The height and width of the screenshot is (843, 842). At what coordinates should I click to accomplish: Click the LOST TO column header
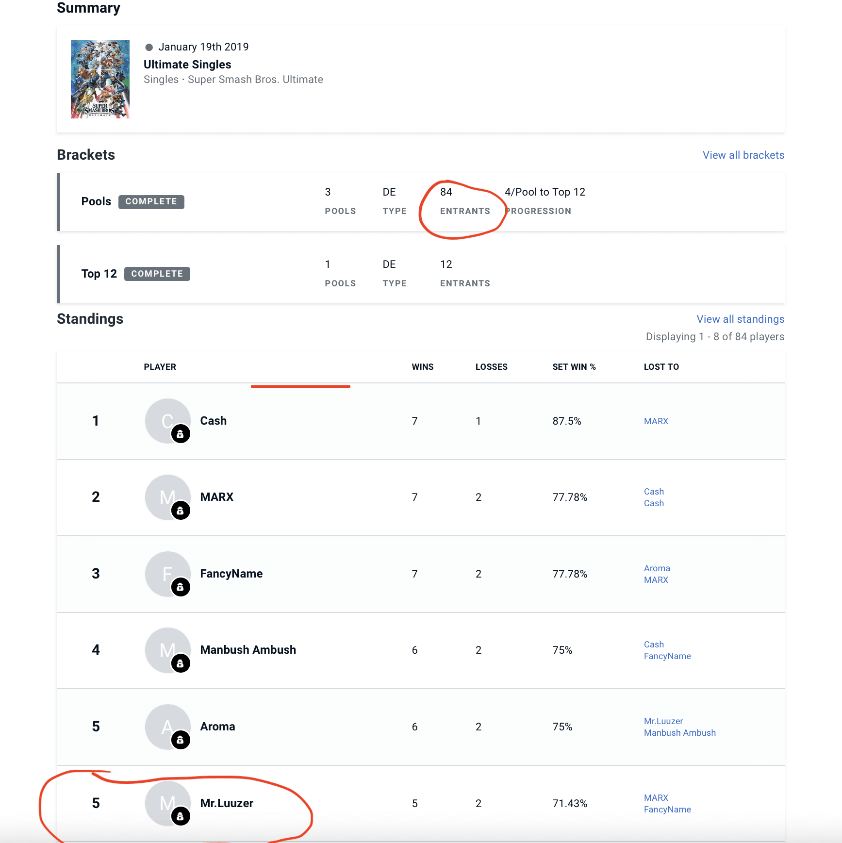click(661, 367)
